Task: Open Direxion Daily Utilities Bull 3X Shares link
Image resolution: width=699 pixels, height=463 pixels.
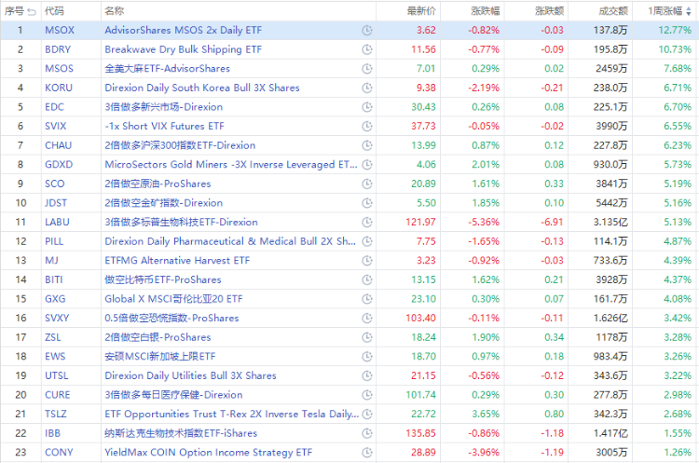Action: pos(190,375)
